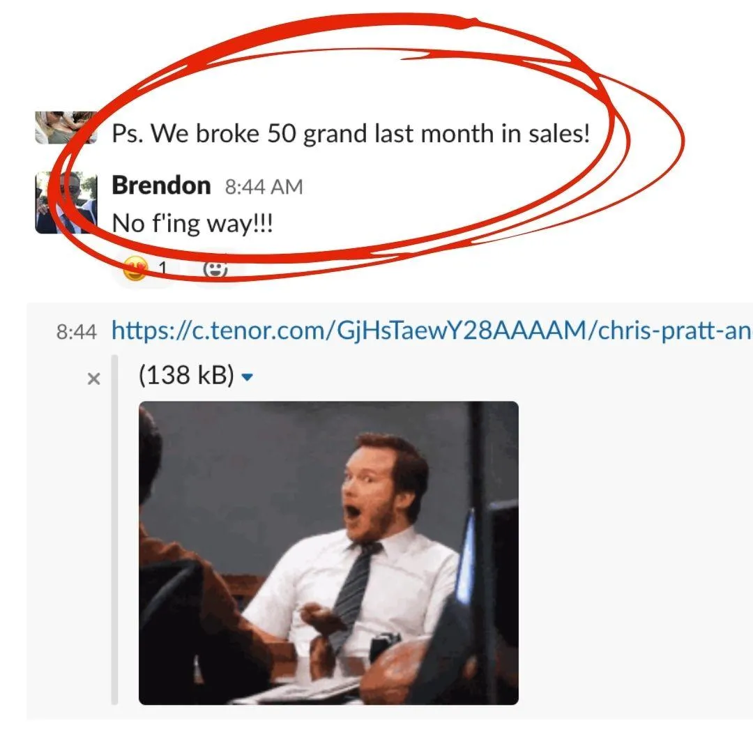Click the first poster's avatar above Brendon
This screenshot has width=753, height=753.
point(66,128)
